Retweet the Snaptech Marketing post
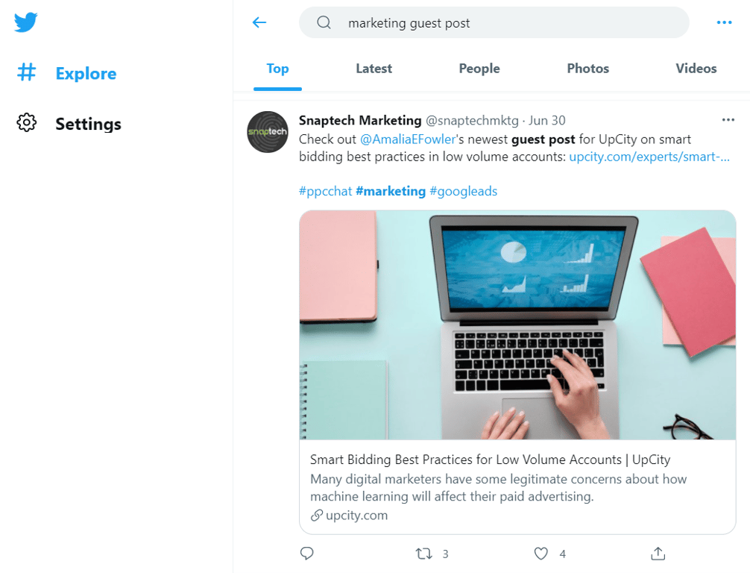This screenshot has width=750, height=573. pos(425,554)
